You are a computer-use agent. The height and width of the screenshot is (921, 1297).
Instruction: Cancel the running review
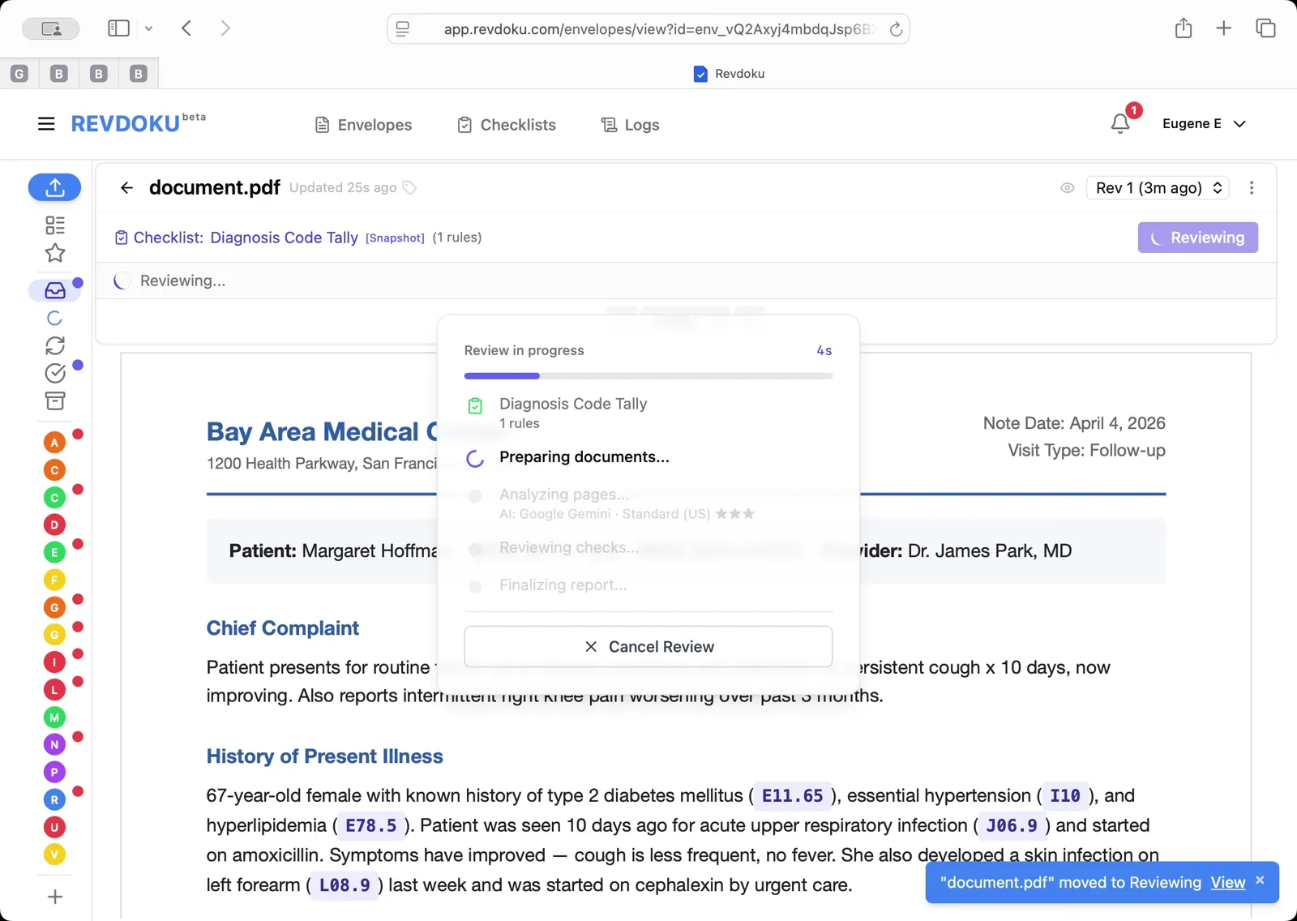[x=648, y=646]
